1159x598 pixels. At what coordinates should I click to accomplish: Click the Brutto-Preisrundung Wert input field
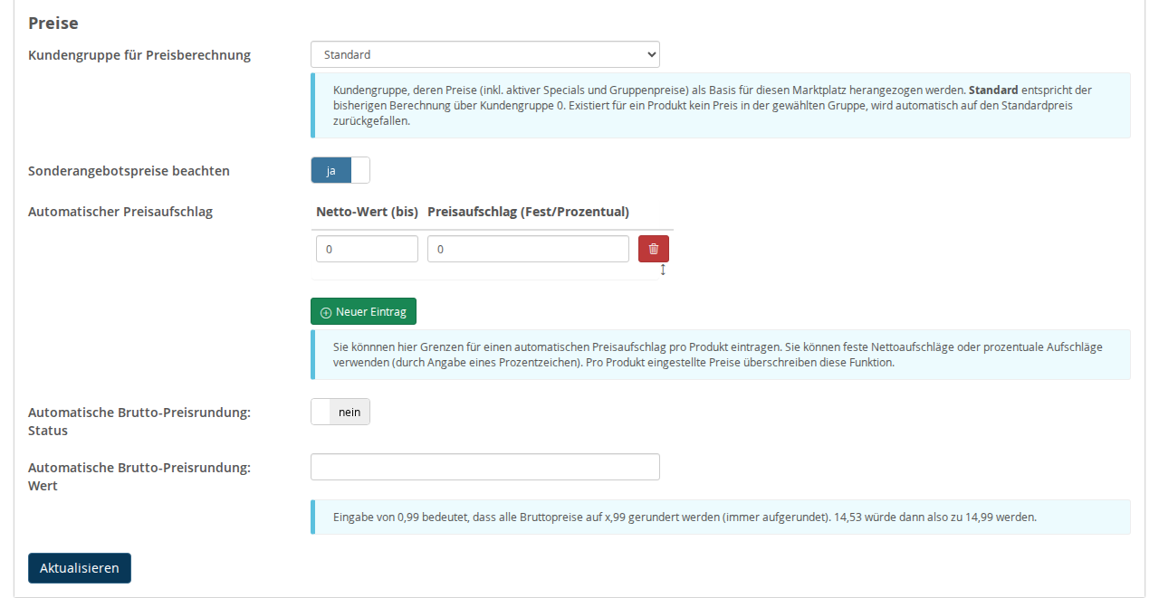coord(485,467)
